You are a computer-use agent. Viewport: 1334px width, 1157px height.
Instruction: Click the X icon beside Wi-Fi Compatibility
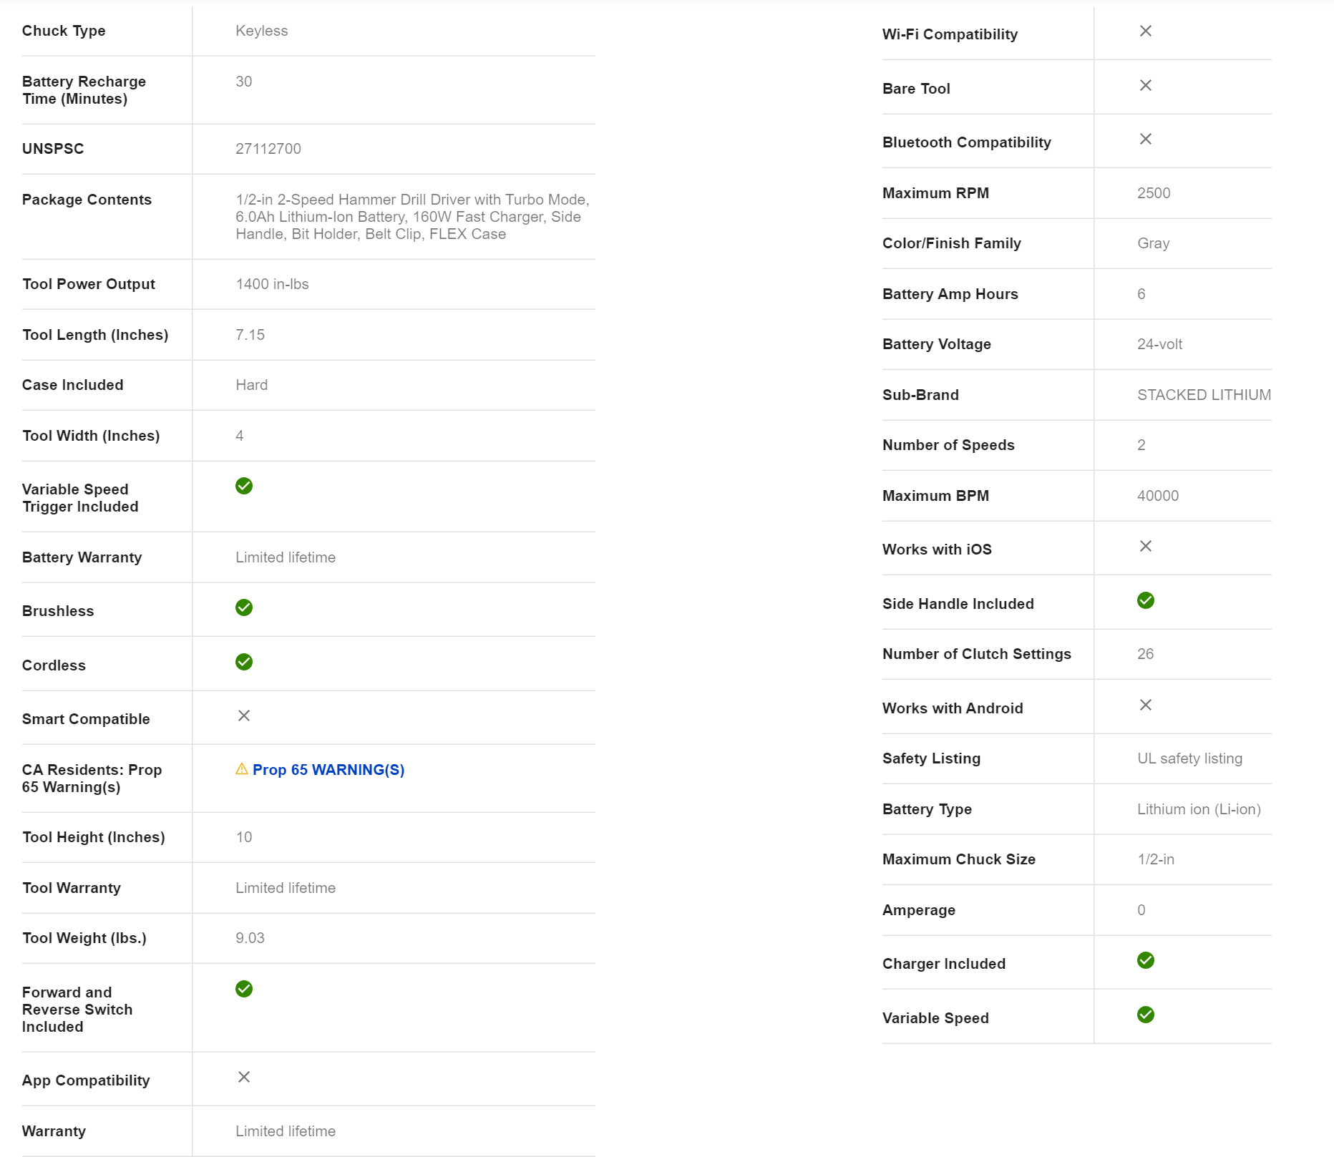[x=1146, y=31]
